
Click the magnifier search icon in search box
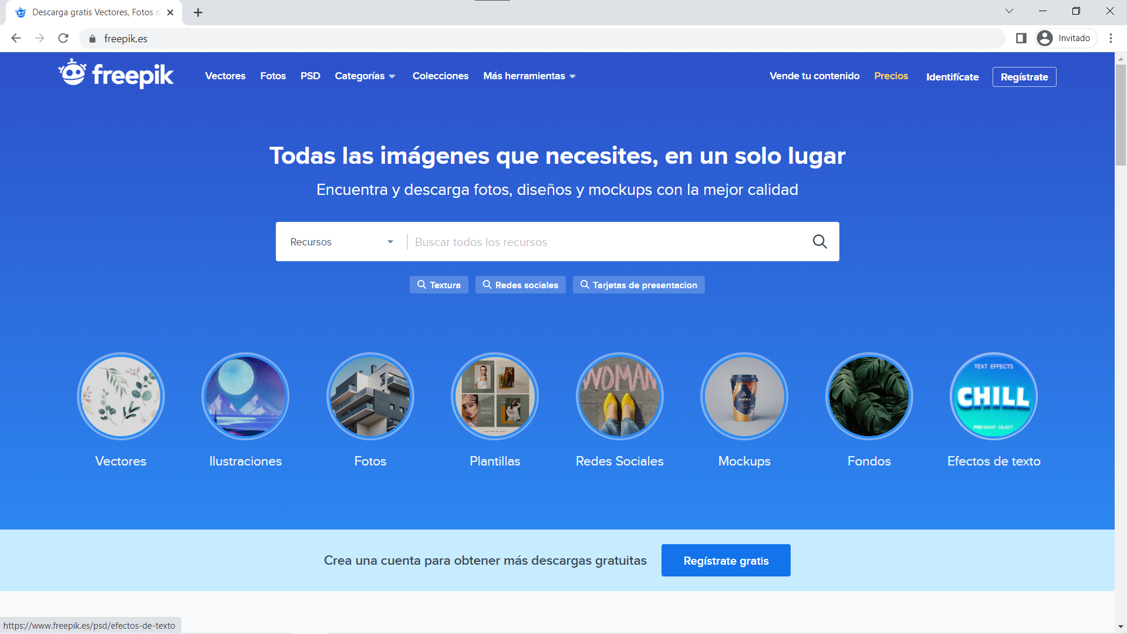[819, 241]
